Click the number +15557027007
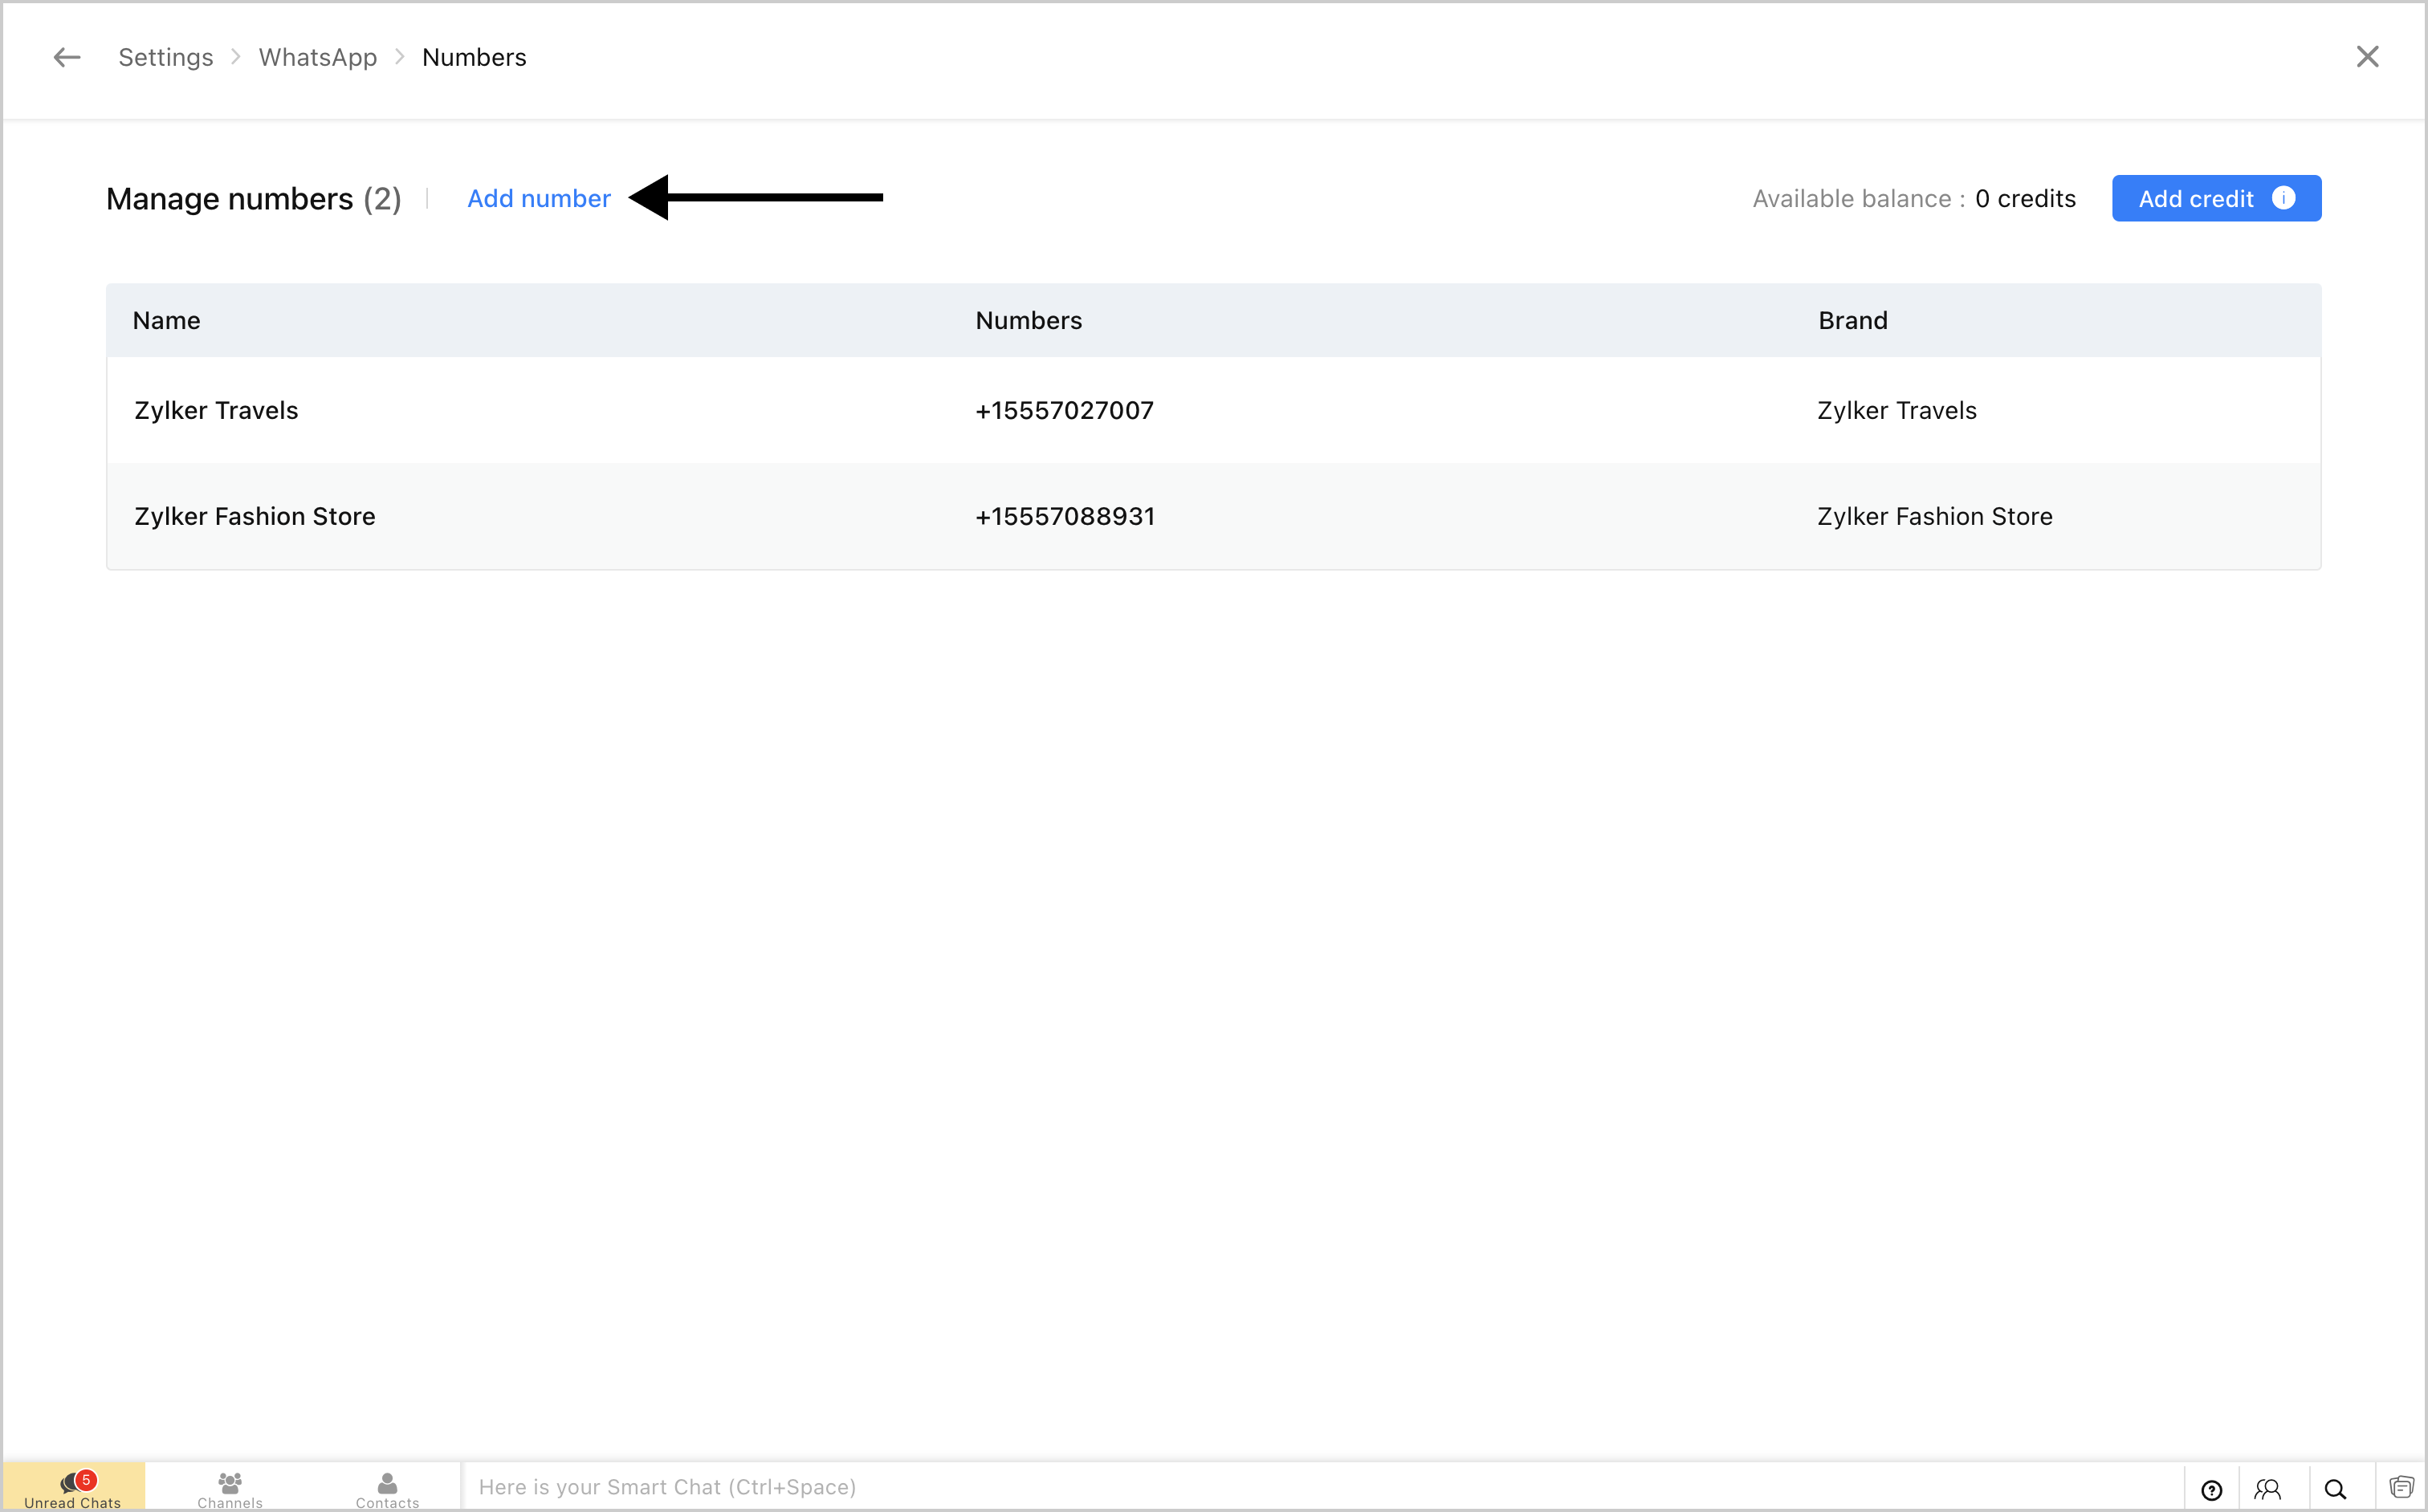Screen dimensions: 2428x1512 pyautogui.click(x=1065, y=411)
